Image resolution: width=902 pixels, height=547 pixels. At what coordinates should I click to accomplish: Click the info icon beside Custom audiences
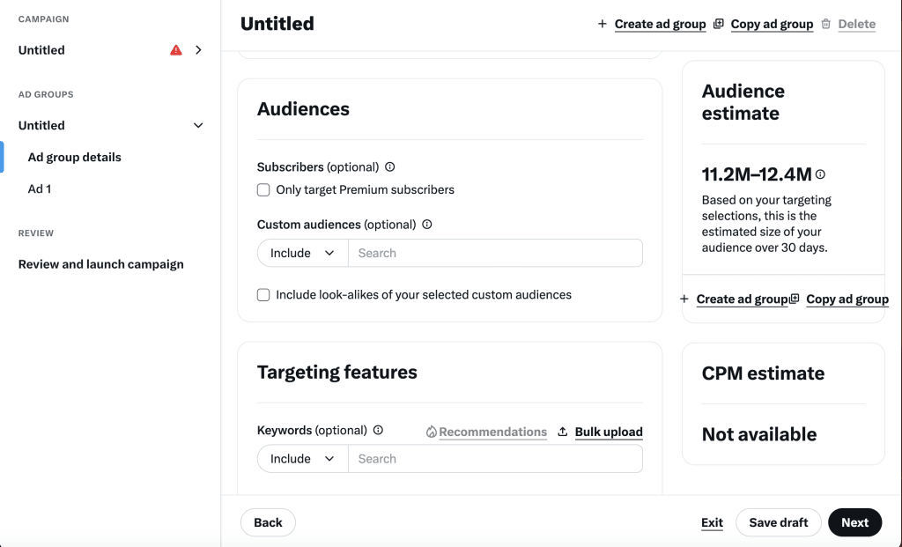pos(426,224)
